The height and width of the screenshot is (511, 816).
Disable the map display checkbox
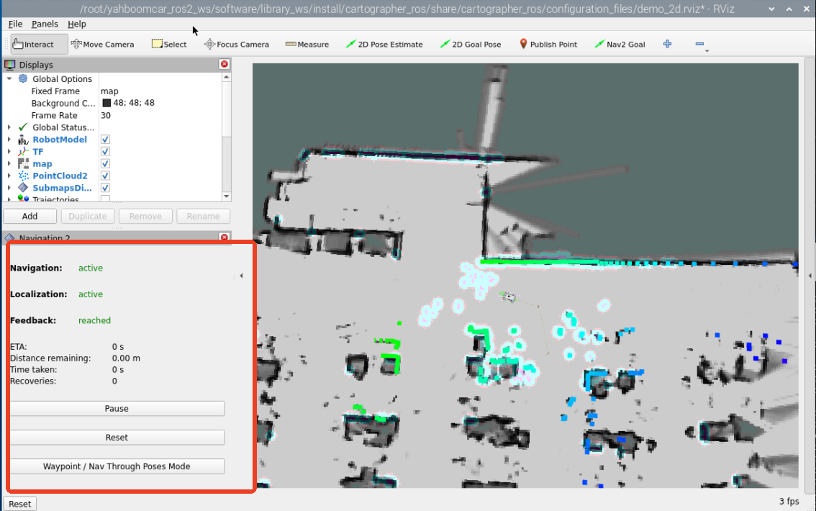(105, 164)
